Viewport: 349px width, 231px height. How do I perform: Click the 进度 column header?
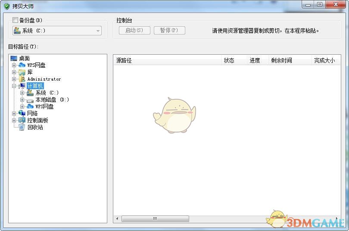(x=258, y=60)
